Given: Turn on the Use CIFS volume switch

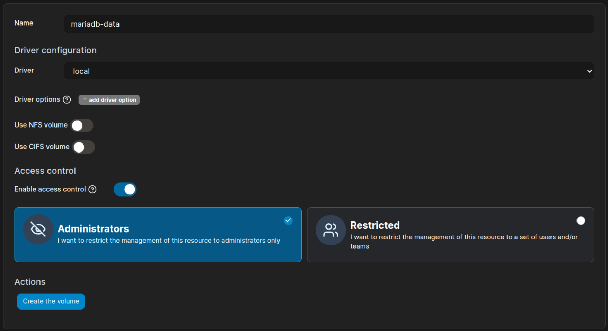Looking at the screenshot, I should (83, 147).
